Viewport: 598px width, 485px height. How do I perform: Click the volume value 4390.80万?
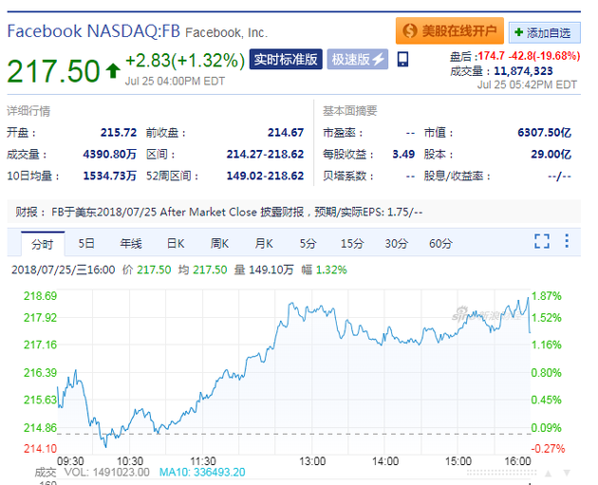click(x=110, y=154)
